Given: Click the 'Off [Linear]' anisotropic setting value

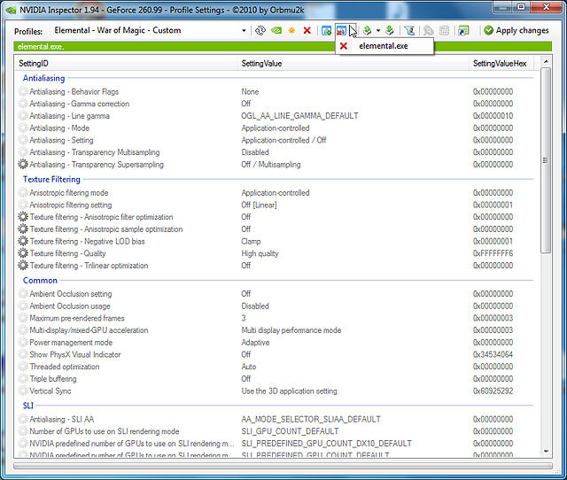Looking at the screenshot, I should [259, 205].
